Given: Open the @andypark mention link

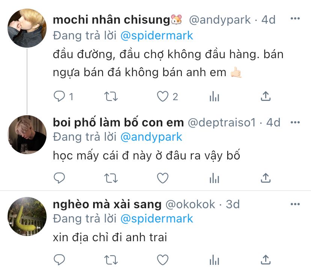Looking at the screenshot, I should pos(151,137).
